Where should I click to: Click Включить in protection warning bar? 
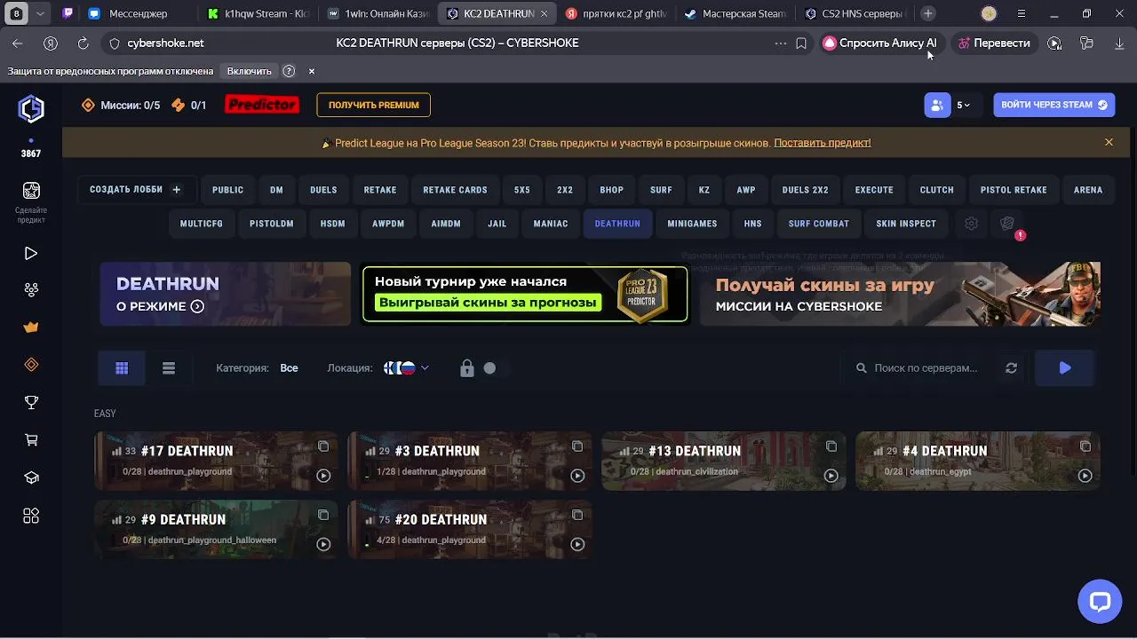pyautogui.click(x=249, y=71)
